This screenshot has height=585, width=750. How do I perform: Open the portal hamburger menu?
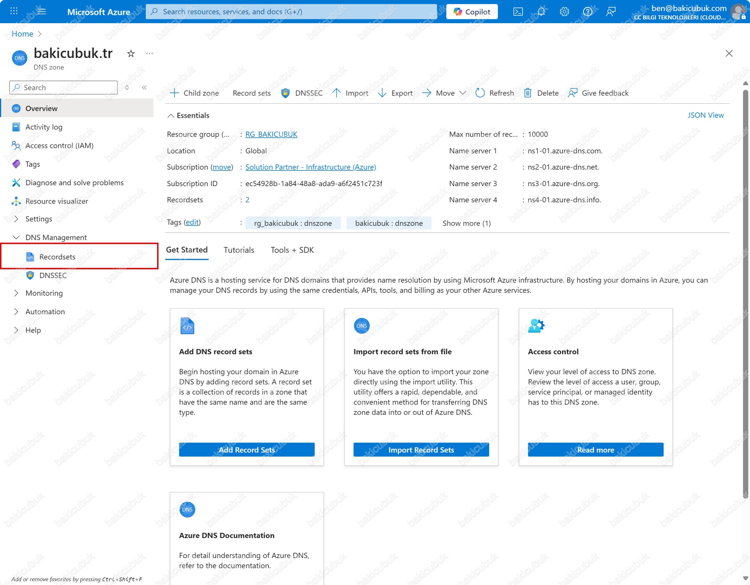42,11
